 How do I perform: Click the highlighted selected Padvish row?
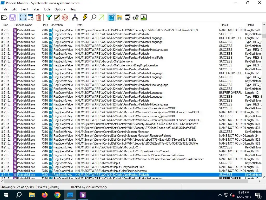pyautogui.click(x=131, y=175)
